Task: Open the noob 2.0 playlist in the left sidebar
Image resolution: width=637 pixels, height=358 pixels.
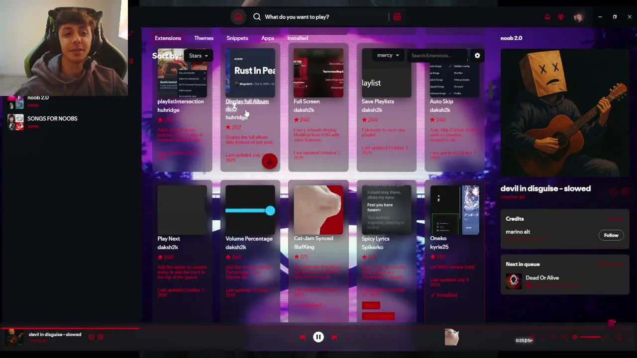Action: point(38,98)
